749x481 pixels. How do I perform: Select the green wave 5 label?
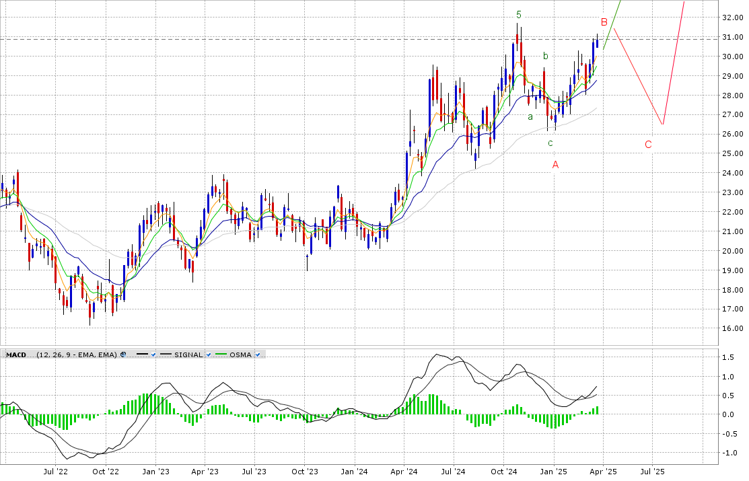(519, 14)
